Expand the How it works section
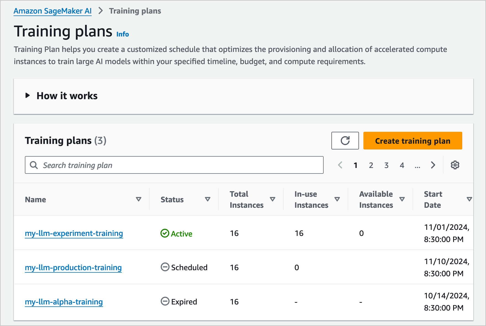The height and width of the screenshot is (326, 486). pyautogui.click(x=28, y=96)
